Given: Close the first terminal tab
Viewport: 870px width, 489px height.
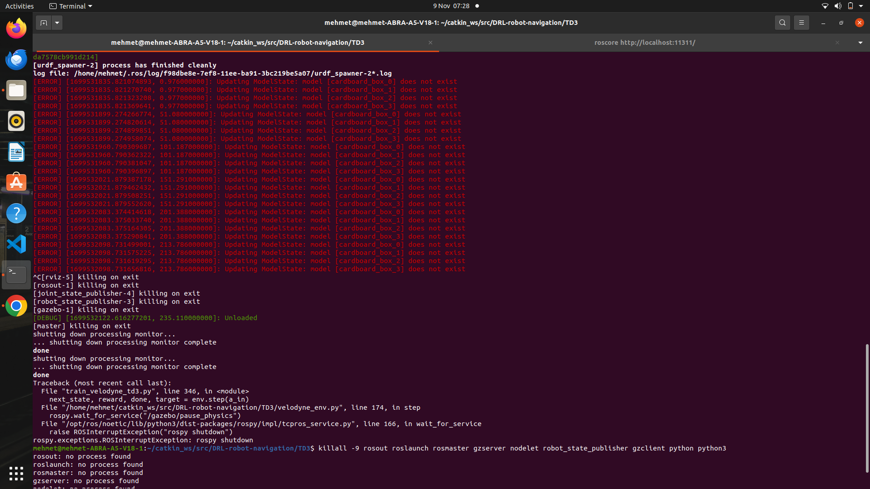Looking at the screenshot, I should point(430,43).
